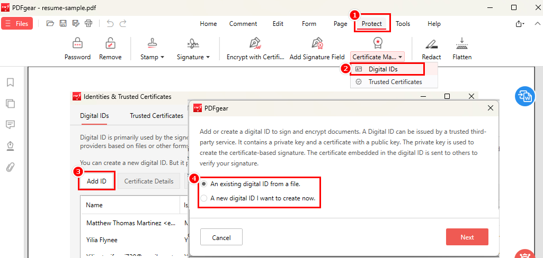The width and height of the screenshot is (543, 258).
Task: Switch to the Edit tab
Action: 278,24
